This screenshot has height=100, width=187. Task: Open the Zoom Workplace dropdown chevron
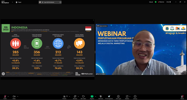pos(12,2)
